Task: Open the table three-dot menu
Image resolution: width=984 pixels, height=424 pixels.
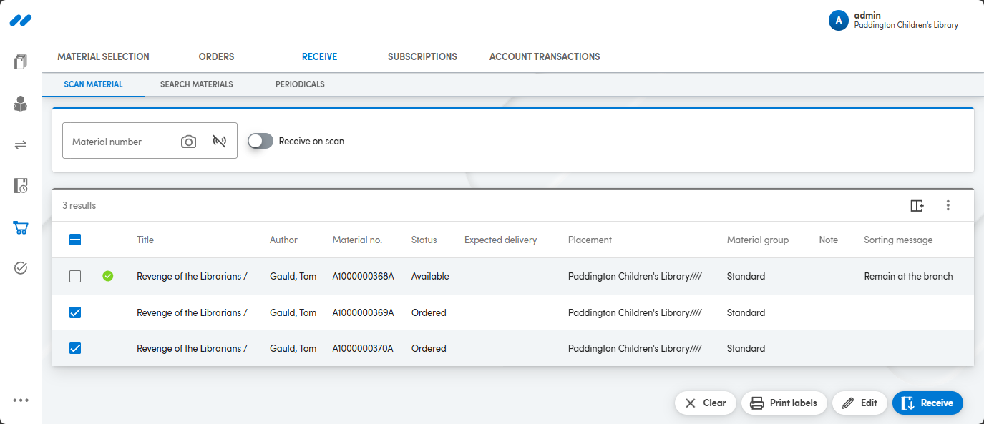Action: click(x=948, y=206)
